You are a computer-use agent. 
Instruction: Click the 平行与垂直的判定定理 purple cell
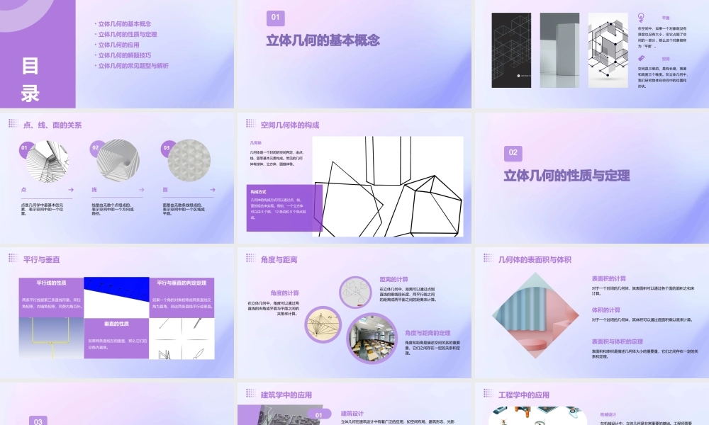pyautogui.click(x=182, y=297)
